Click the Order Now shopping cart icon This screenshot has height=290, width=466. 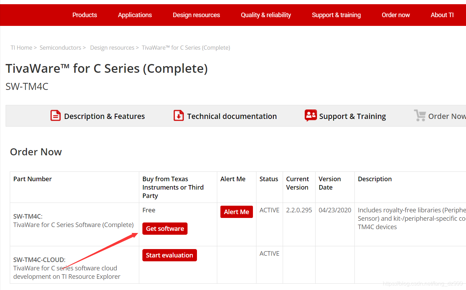[420, 115]
